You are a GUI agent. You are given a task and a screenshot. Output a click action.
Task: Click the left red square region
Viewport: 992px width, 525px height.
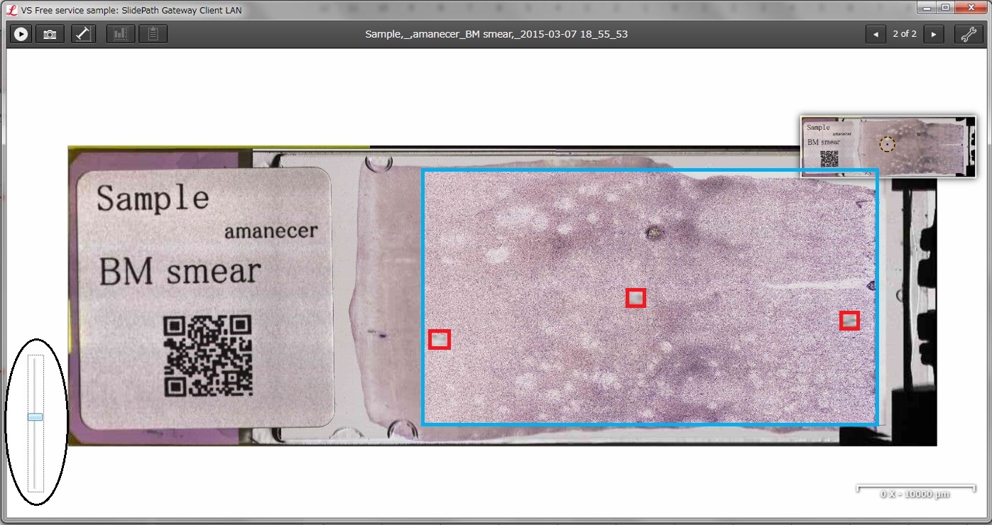[440, 340]
